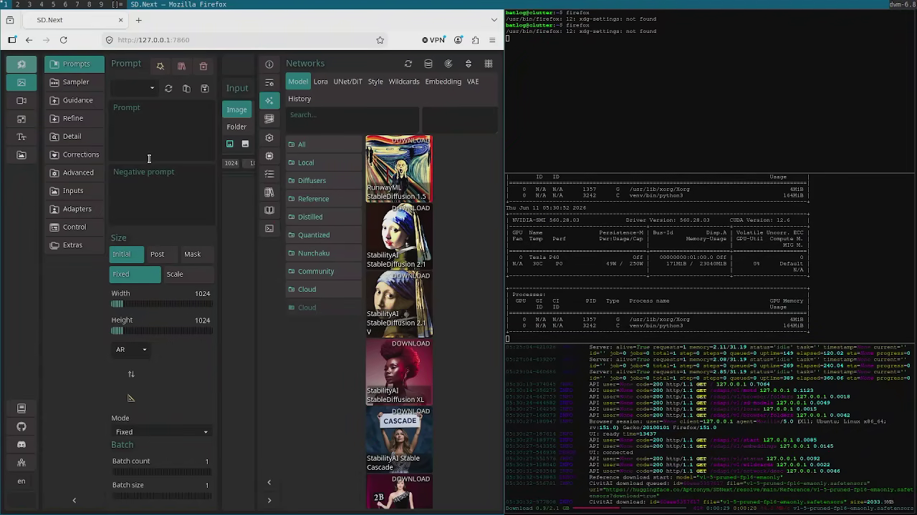The image size is (917, 515).
Task: Open the Mode dropdown showing Fixed
Action: point(162,432)
